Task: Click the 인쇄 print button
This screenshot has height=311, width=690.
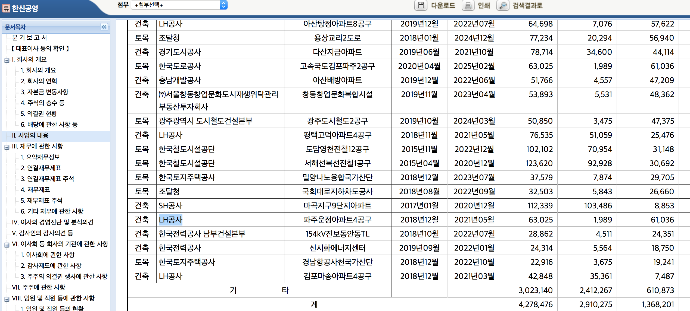Action: pos(484,5)
